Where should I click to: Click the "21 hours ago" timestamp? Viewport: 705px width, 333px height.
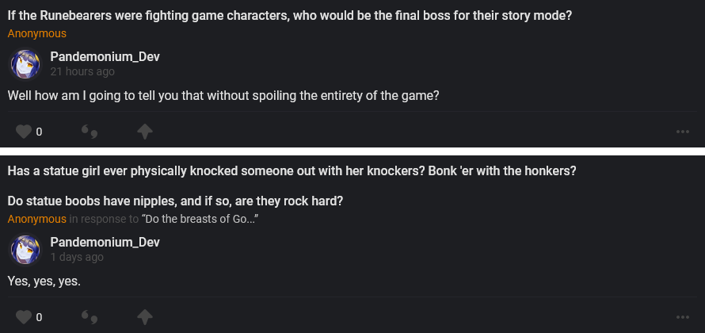[x=82, y=71]
